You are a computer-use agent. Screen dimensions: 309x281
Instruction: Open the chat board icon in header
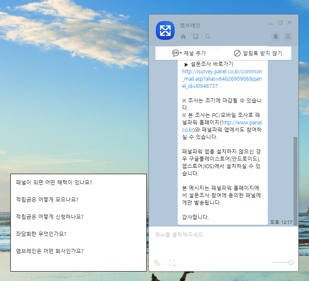(196, 36)
